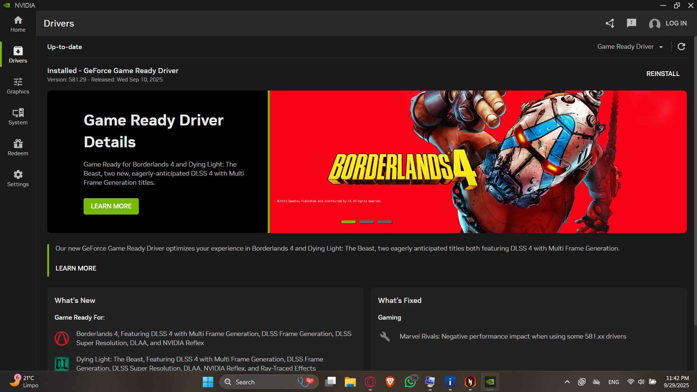This screenshot has width=697, height=392.
Task: Click the NVIDIA logo in title bar
Action: 7,5
